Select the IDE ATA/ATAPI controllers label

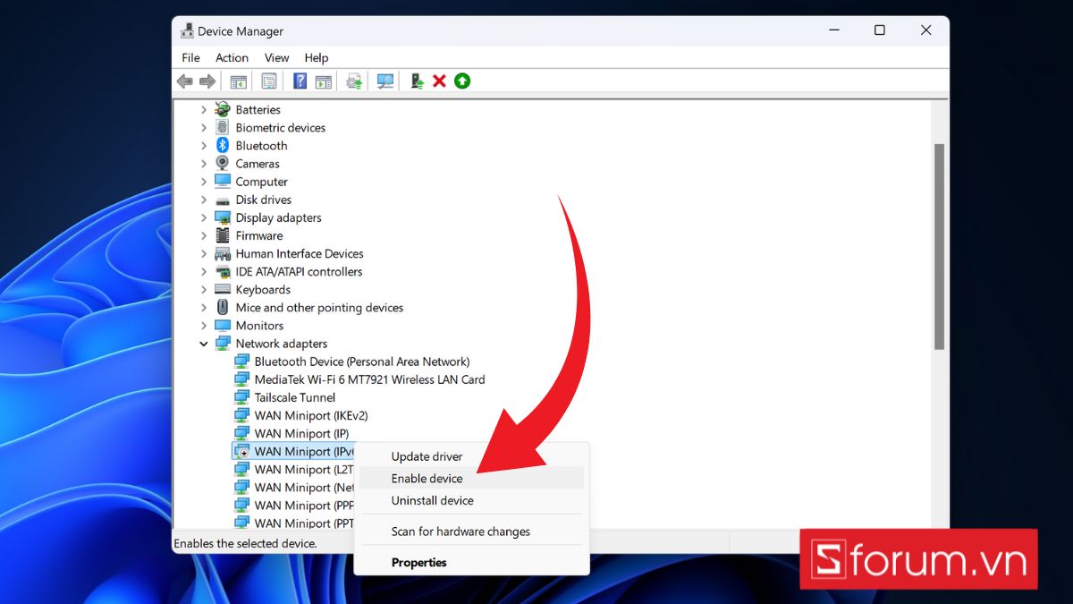point(299,272)
